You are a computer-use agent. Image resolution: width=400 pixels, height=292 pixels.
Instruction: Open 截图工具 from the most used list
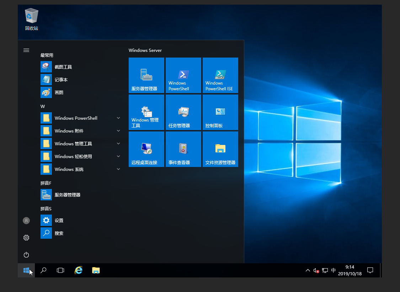pos(63,67)
